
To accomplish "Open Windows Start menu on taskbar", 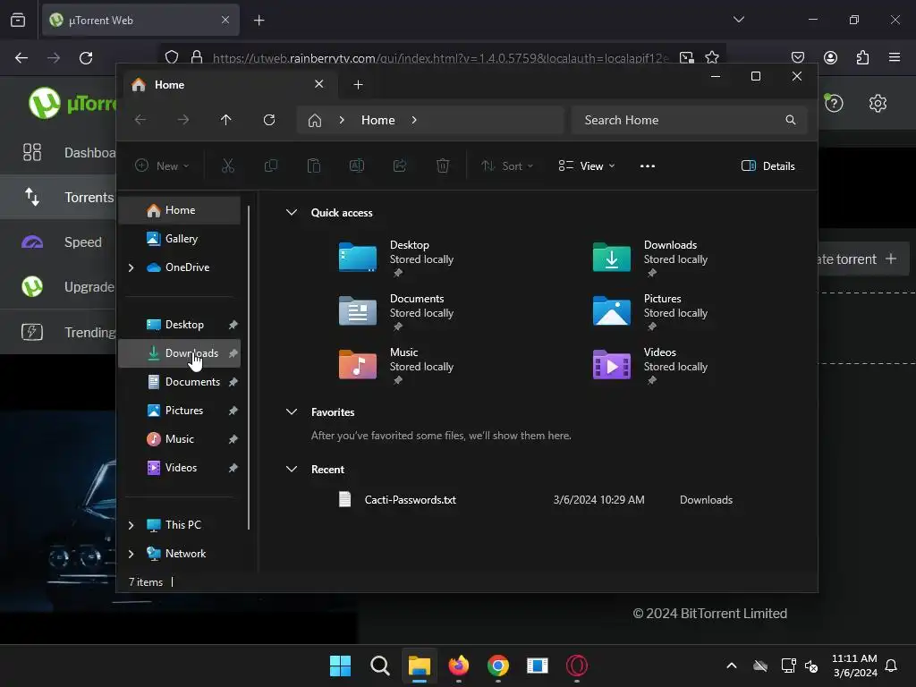I will point(340,666).
